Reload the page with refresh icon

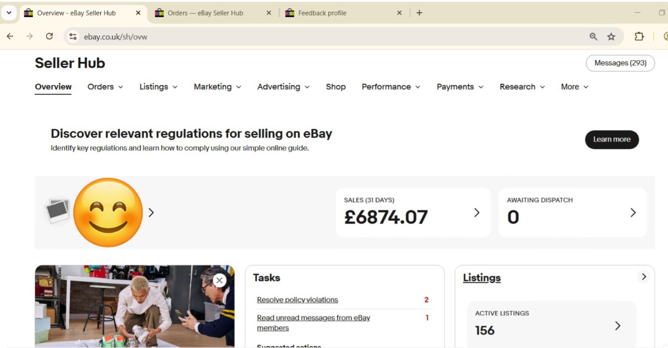(49, 36)
